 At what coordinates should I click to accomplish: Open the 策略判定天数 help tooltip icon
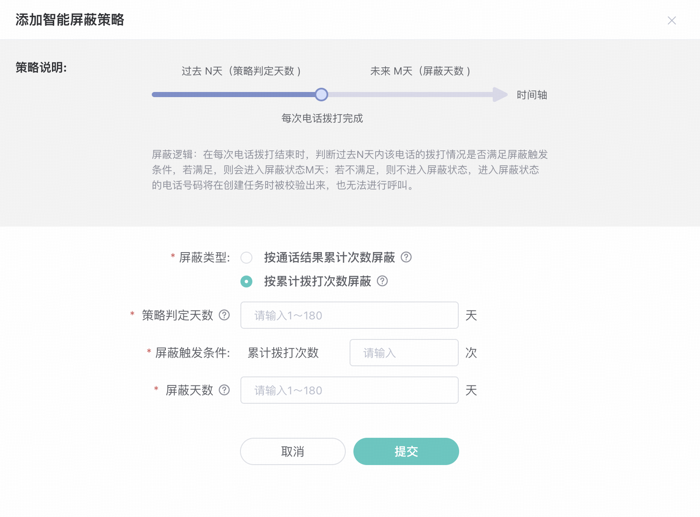[x=224, y=315]
